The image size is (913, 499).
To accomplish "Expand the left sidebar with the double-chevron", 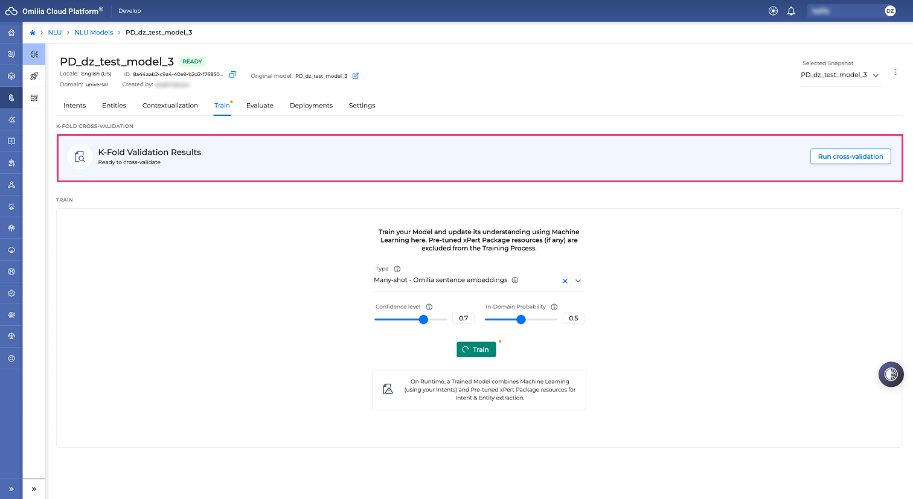I will (x=11, y=489).
